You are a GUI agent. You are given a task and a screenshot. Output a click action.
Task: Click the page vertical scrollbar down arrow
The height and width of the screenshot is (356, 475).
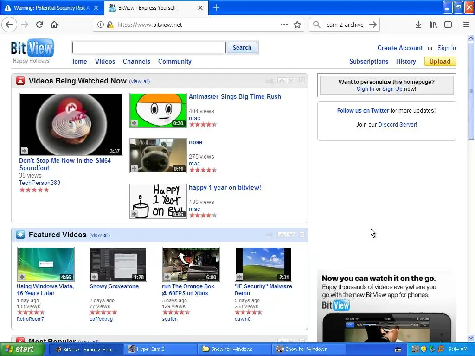[471, 338]
